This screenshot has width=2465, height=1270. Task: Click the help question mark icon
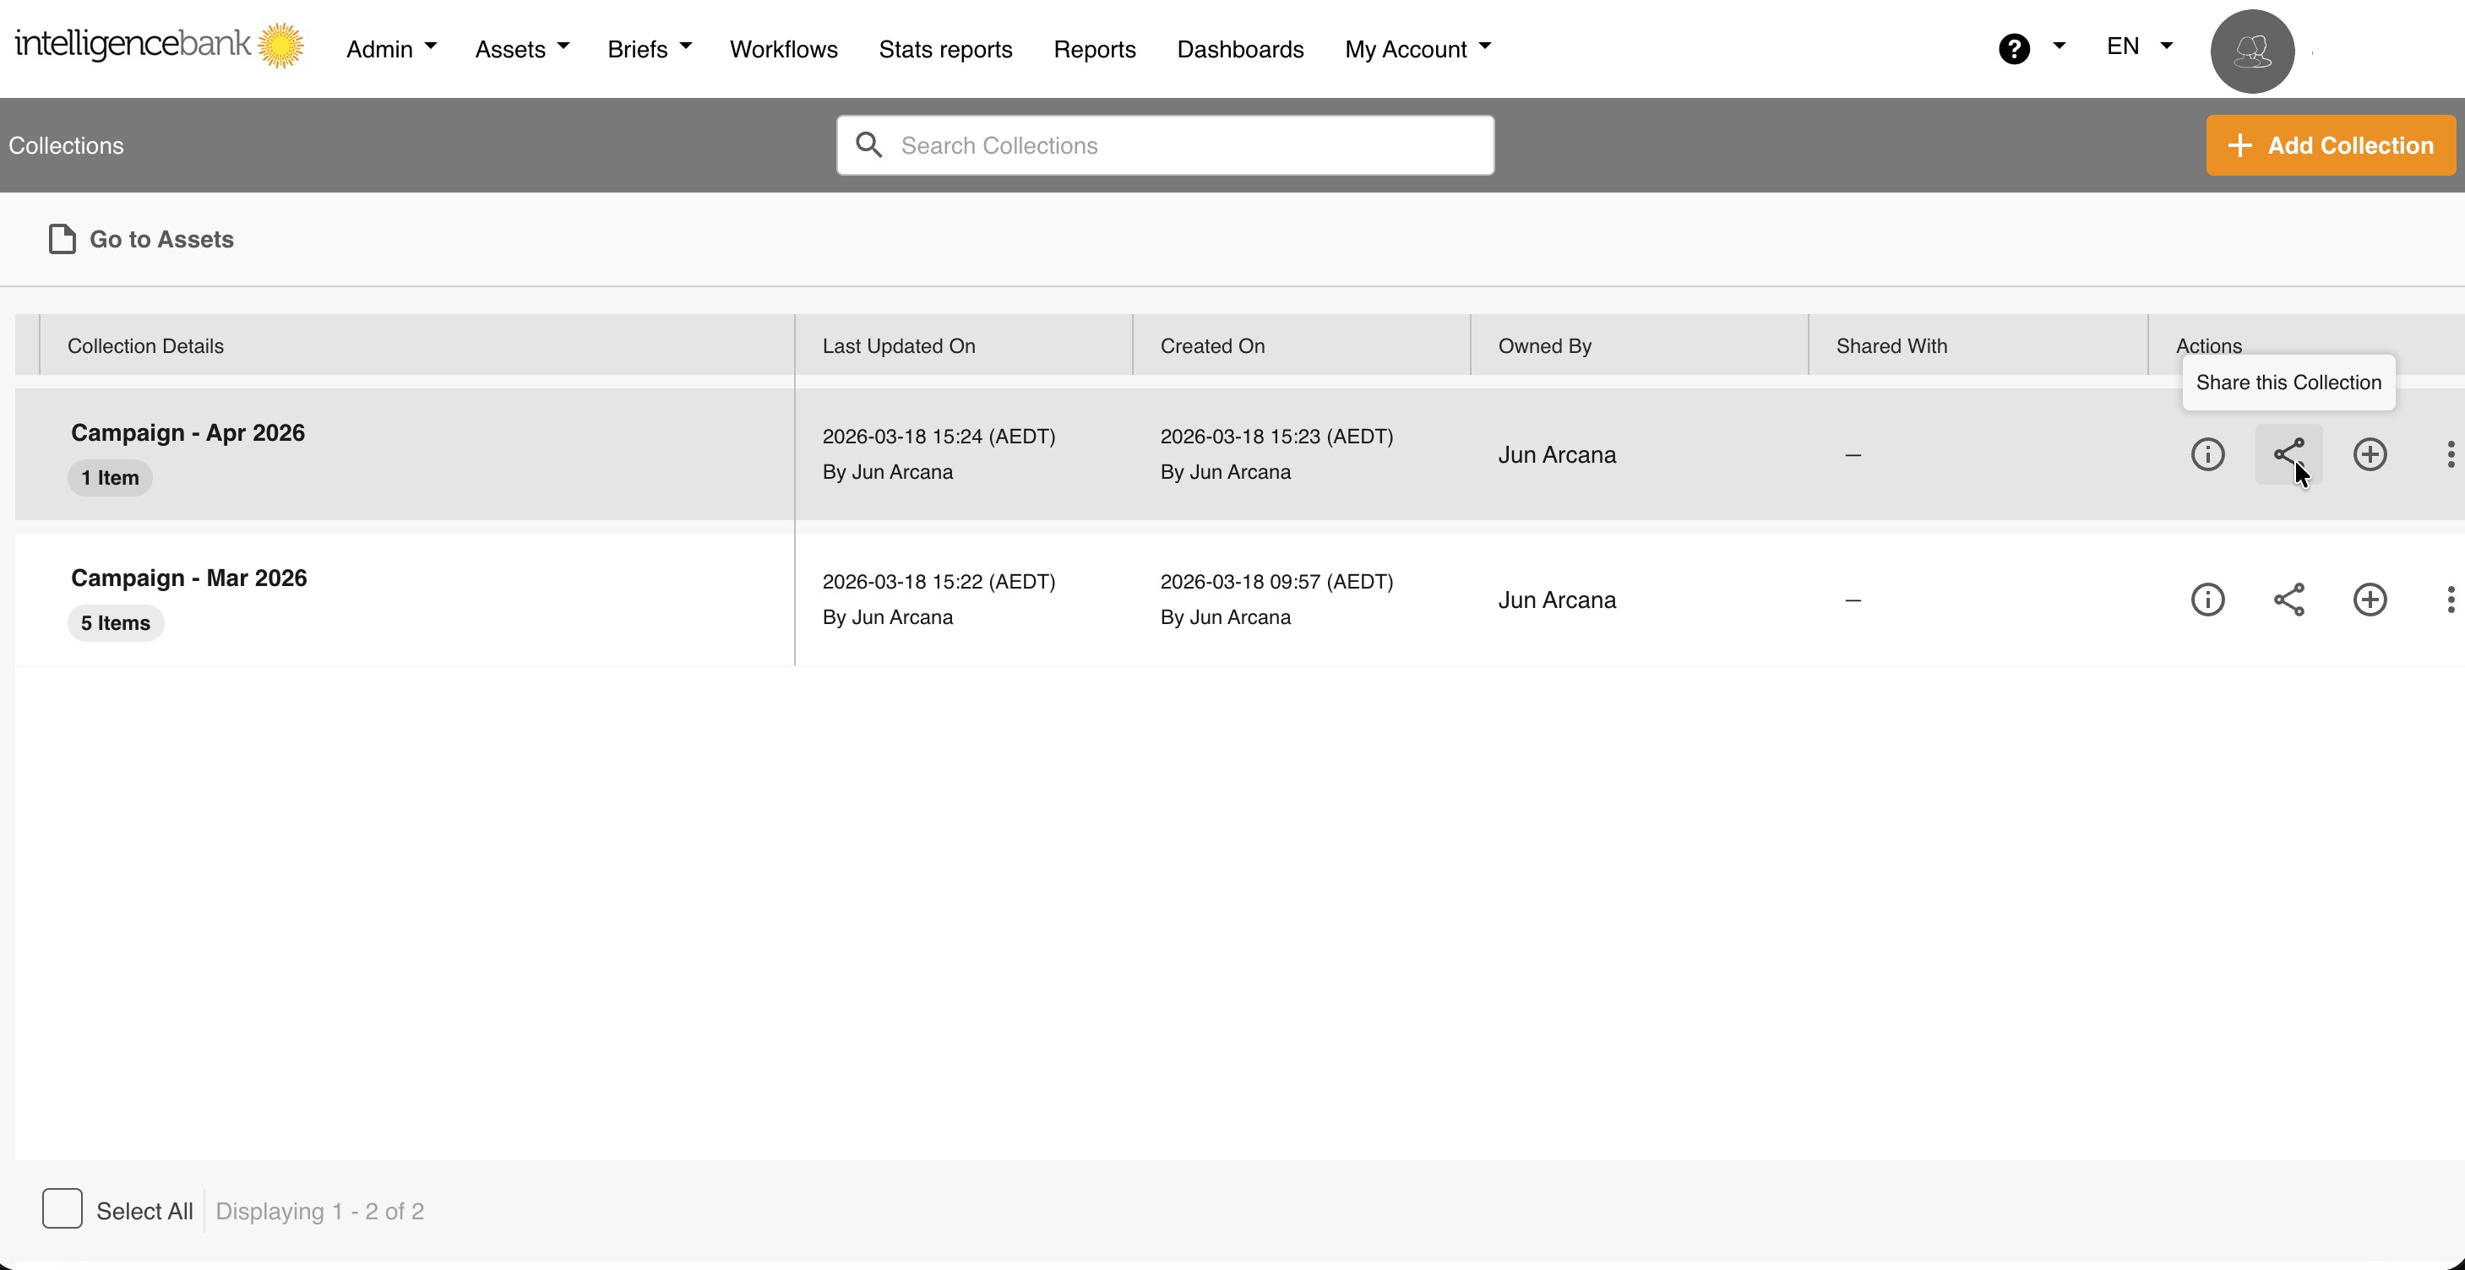pos(2013,49)
